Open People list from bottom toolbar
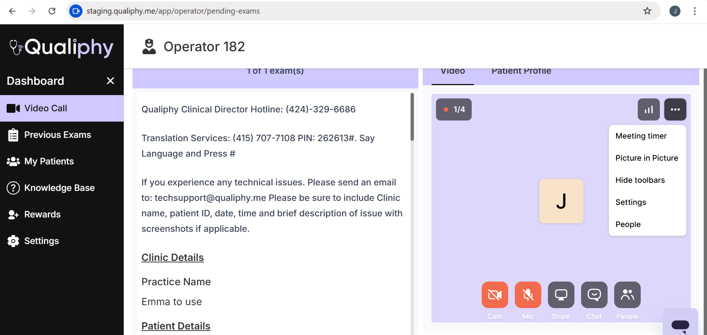Image resolution: width=707 pixels, height=335 pixels. tap(627, 295)
